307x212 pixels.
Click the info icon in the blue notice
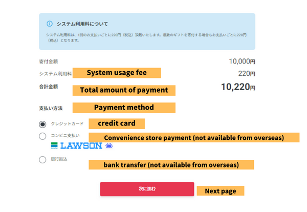tap(50, 24)
